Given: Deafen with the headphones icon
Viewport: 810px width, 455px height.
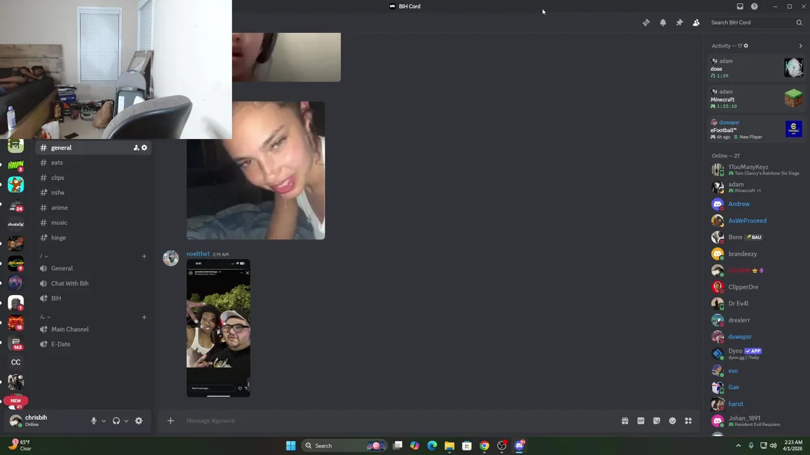Looking at the screenshot, I should [x=116, y=421].
